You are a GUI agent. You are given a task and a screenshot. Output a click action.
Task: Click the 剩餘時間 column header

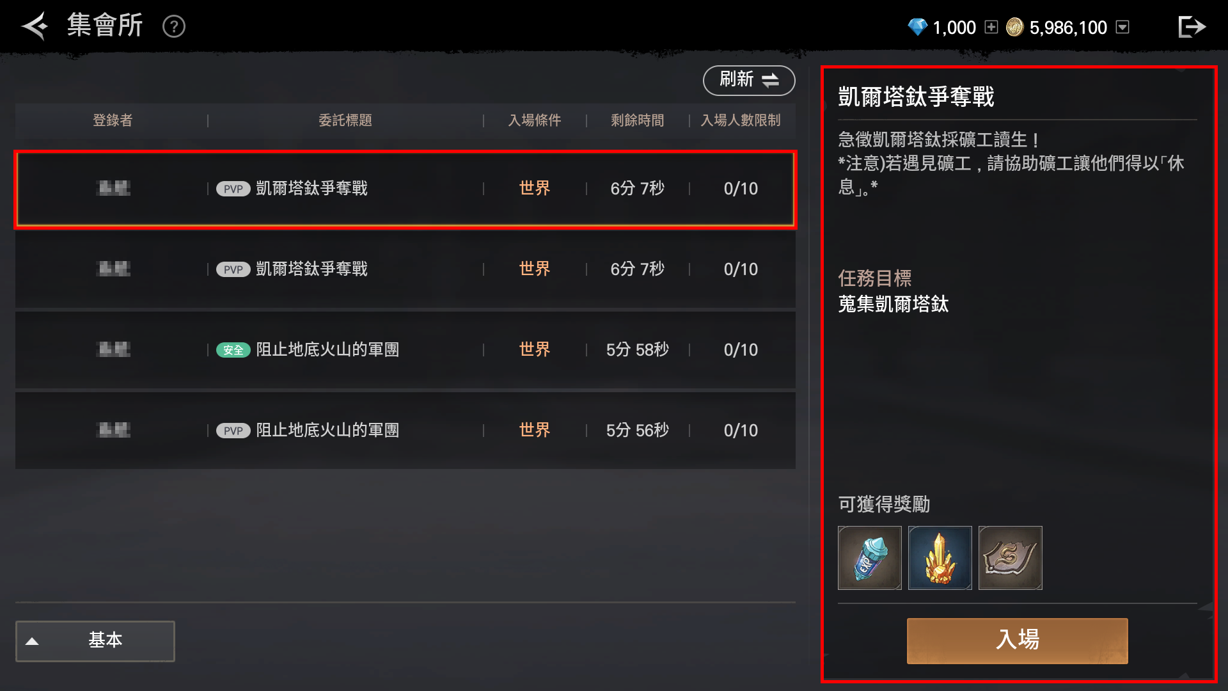click(x=638, y=120)
